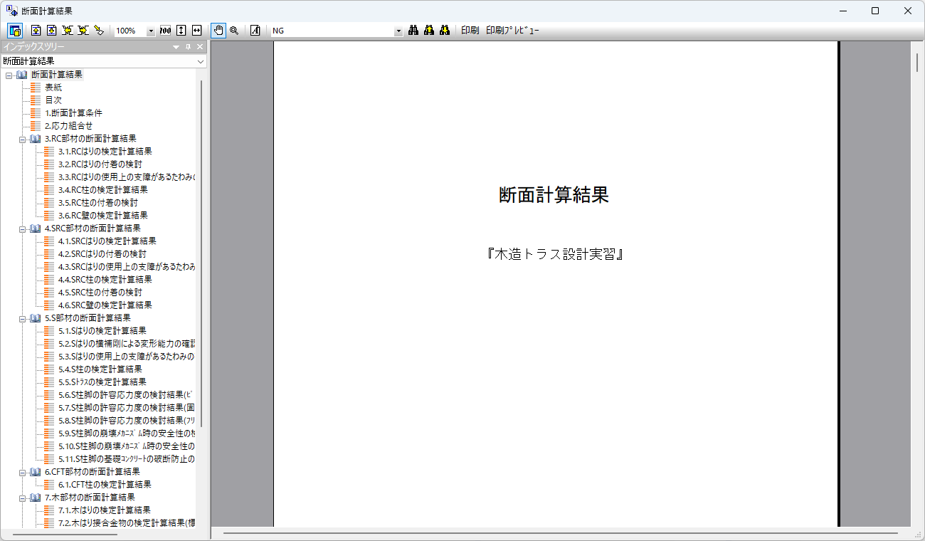
Task: Collapse the root 断面計算結果 tree node
Action: tap(9, 75)
